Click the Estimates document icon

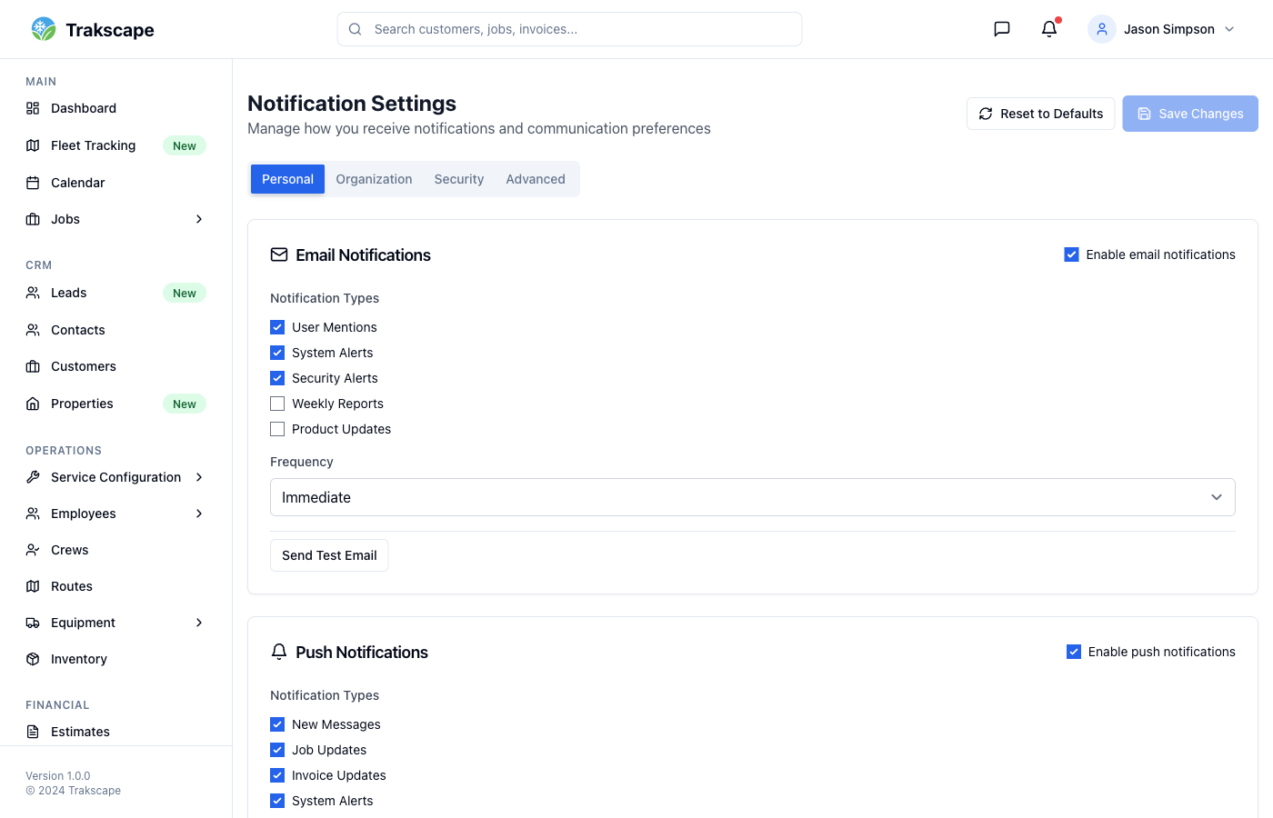pos(33,731)
